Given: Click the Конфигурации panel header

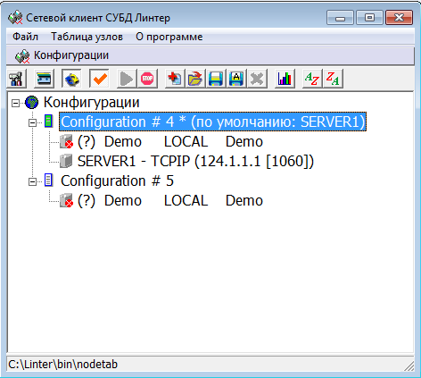Looking at the screenshot, I should pos(210,55).
